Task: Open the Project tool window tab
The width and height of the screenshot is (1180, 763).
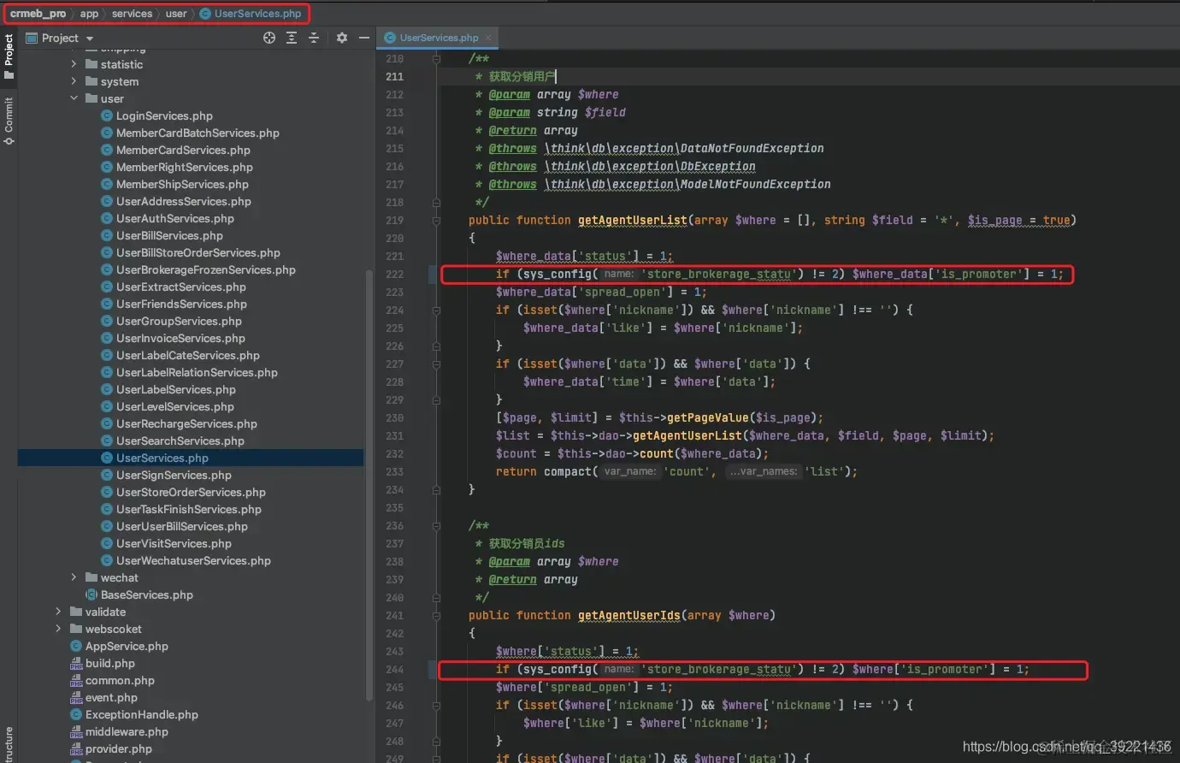Action: click(x=9, y=56)
